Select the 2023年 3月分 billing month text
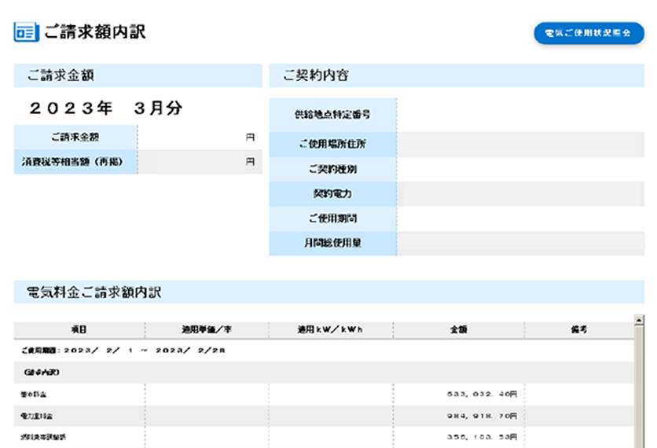 pos(106,108)
